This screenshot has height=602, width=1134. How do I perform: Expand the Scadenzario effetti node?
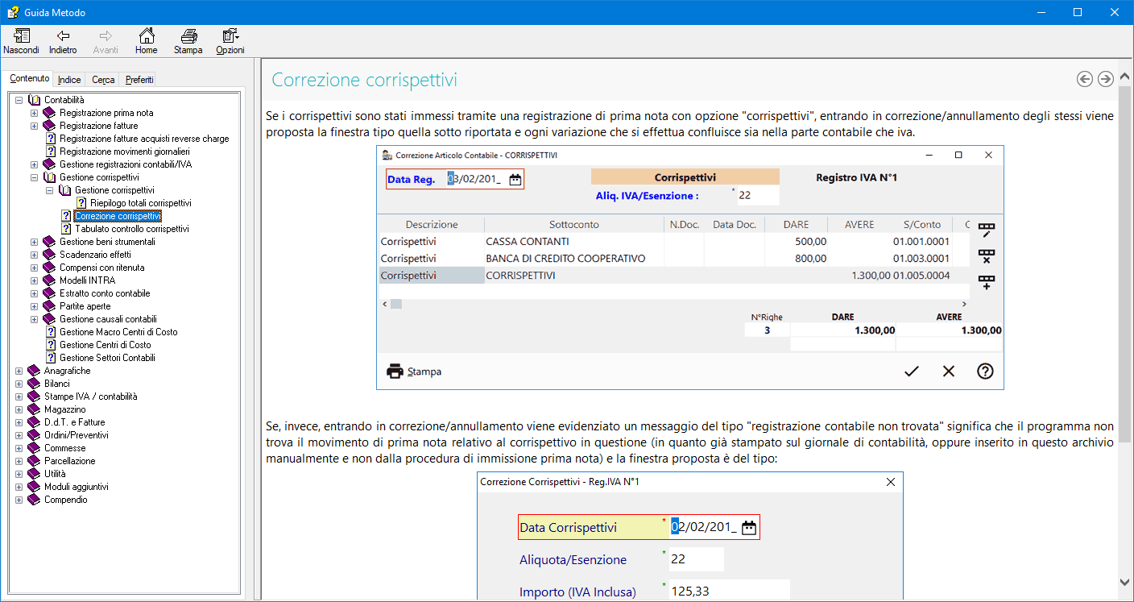point(34,255)
